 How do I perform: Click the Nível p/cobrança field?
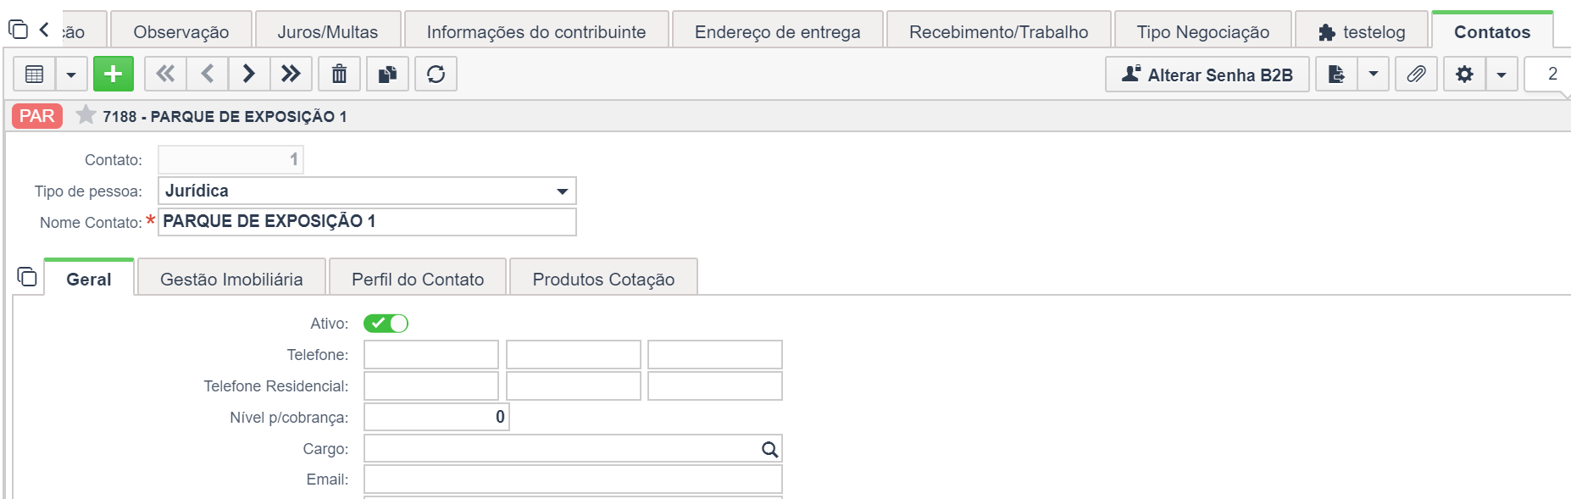(436, 417)
